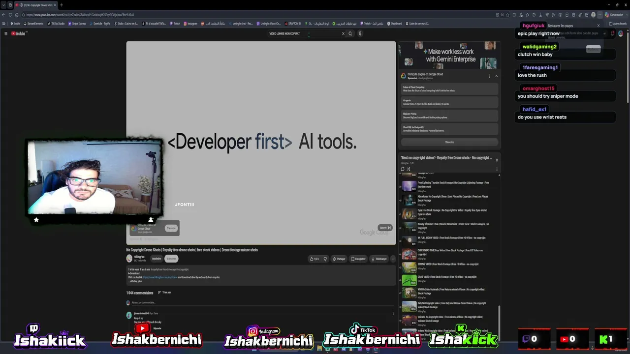Clear the YouTube search box text

tap(343, 33)
